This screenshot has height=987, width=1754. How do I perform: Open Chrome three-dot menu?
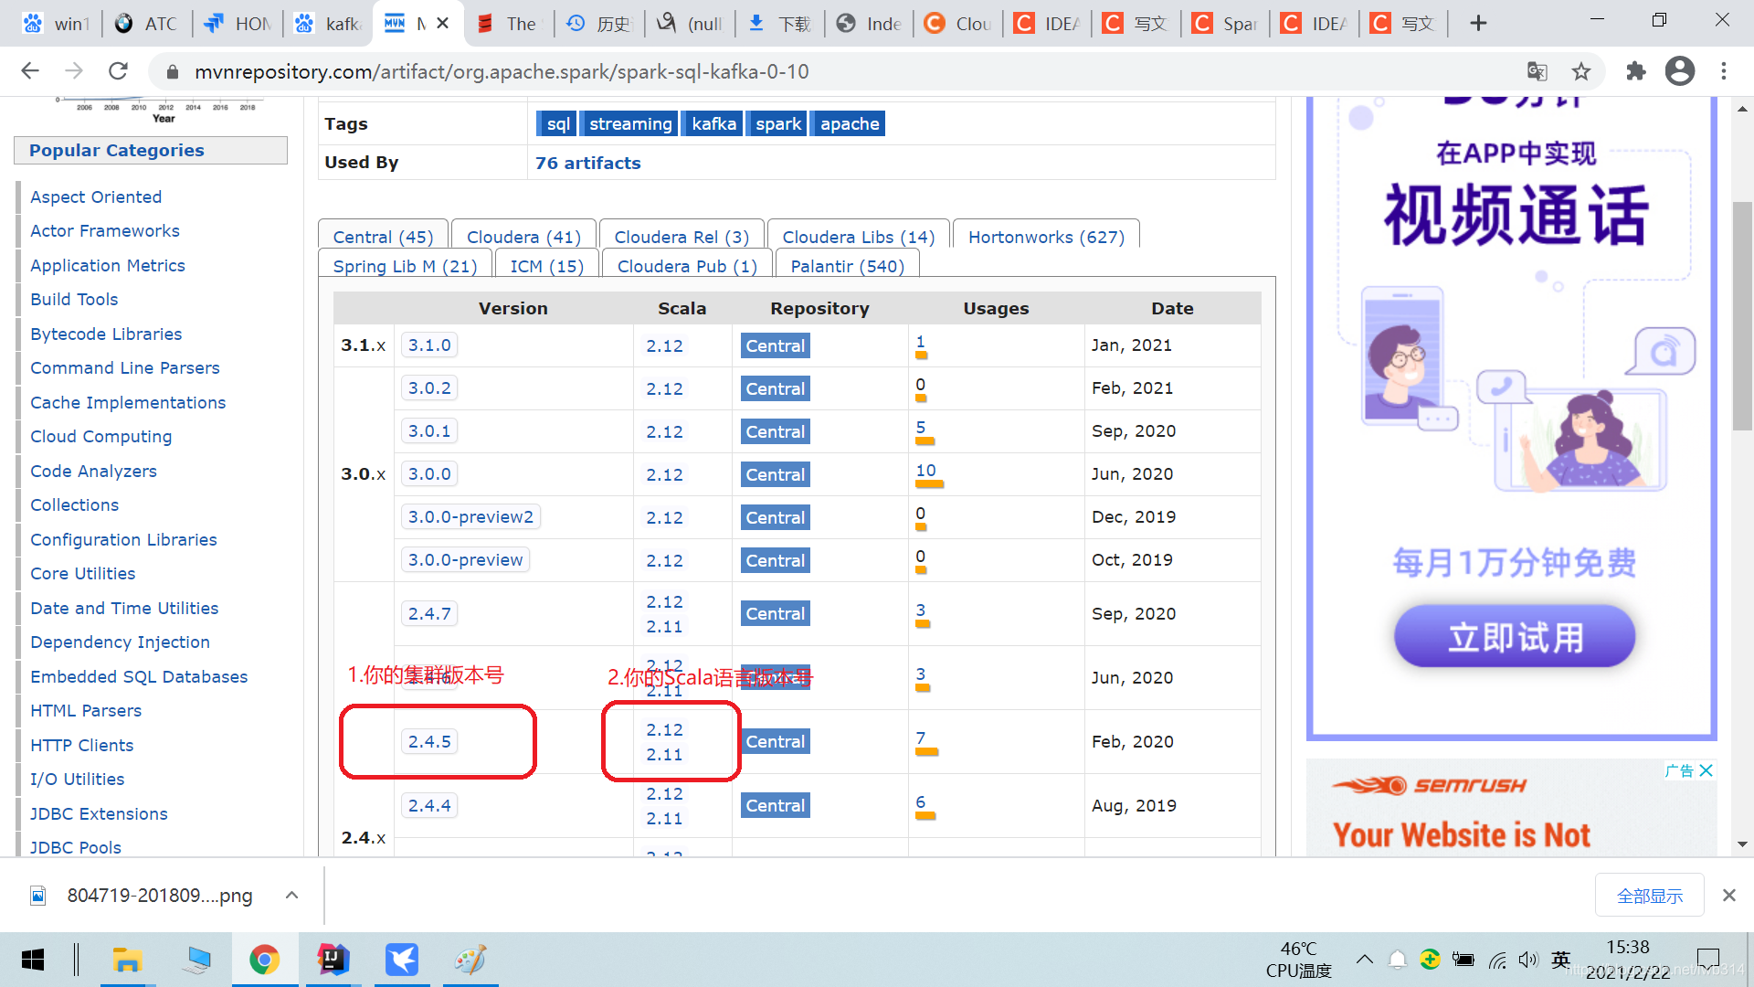click(x=1724, y=71)
